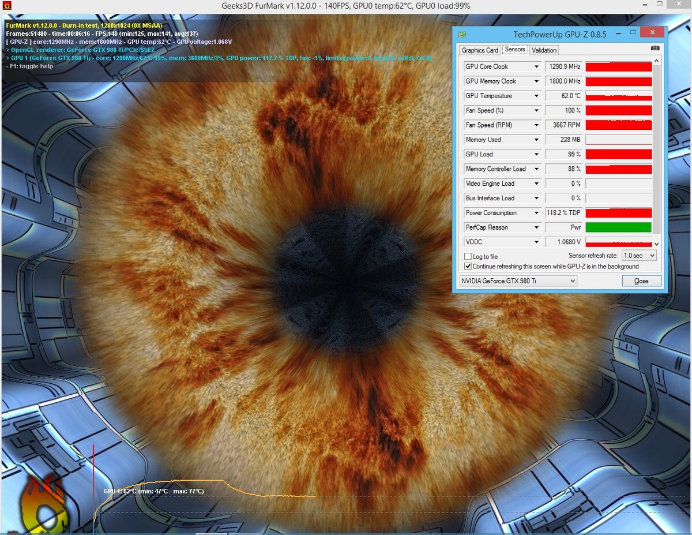Screen dimensions: 692x535
Task: Open the VDDC sensor dropdown
Action: pyautogui.click(x=537, y=242)
